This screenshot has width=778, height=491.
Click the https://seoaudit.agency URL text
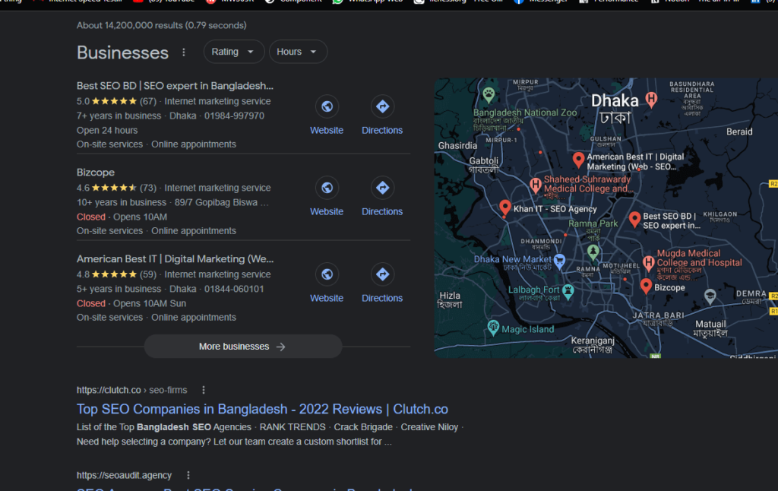pyautogui.click(x=124, y=475)
